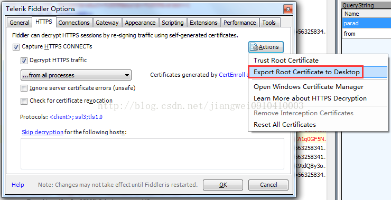Toggle Capture HTTPS CONNECTs checkbox
The width and height of the screenshot is (391, 200).
[x=16, y=47]
